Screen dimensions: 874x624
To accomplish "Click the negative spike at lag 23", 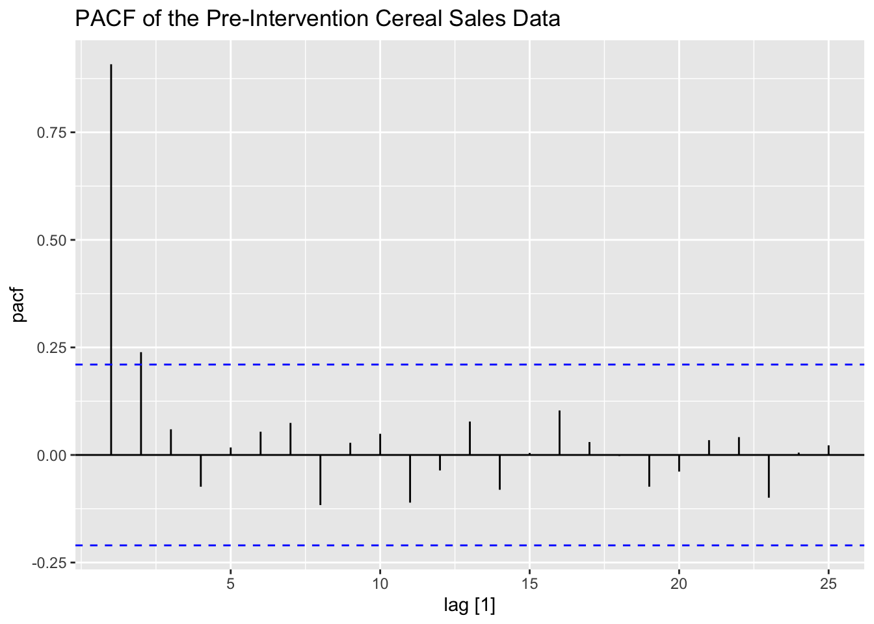I will (769, 476).
